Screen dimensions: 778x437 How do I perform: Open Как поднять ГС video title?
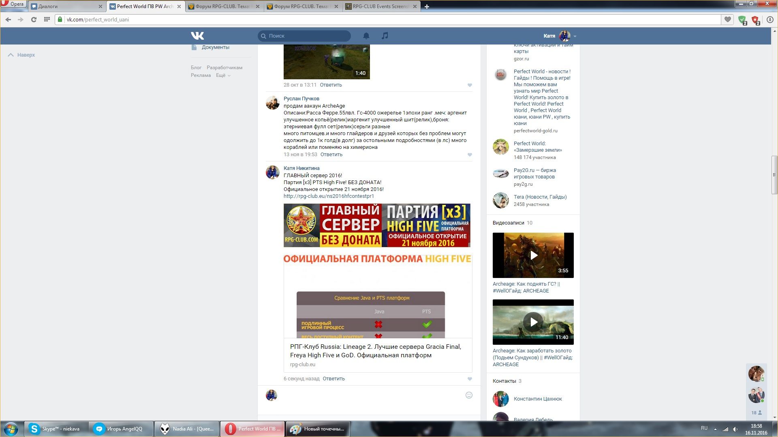click(526, 287)
